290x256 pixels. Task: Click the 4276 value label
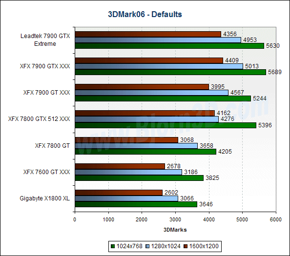228,119
